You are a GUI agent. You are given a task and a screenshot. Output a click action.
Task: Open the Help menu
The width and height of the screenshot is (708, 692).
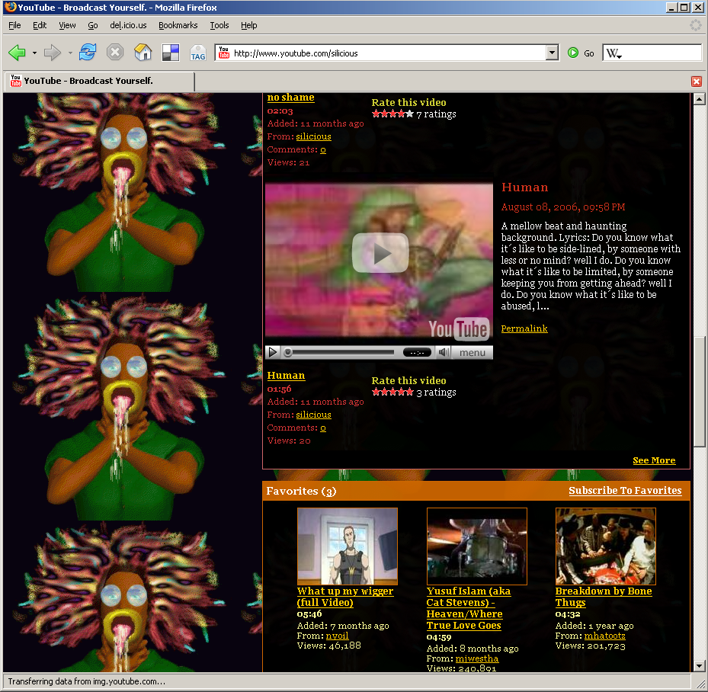coord(248,25)
